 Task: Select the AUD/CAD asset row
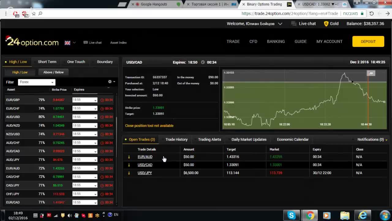pos(60,151)
